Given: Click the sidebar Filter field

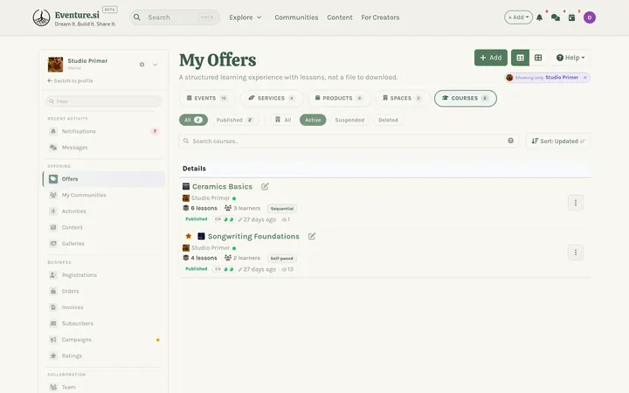Looking at the screenshot, I should (x=104, y=101).
